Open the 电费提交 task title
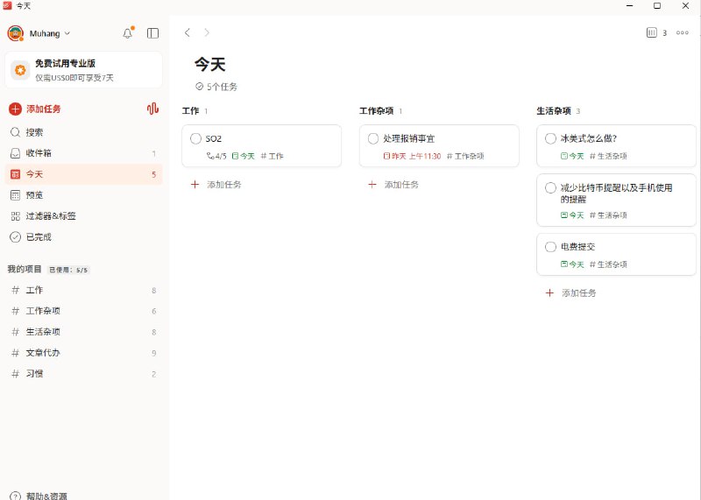The height and width of the screenshot is (500, 701). [577, 247]
